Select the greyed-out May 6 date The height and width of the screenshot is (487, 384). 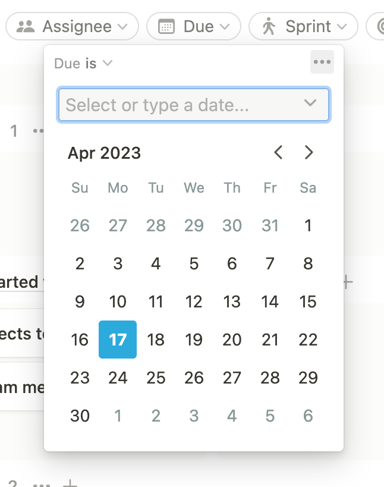tap(308, 416)
